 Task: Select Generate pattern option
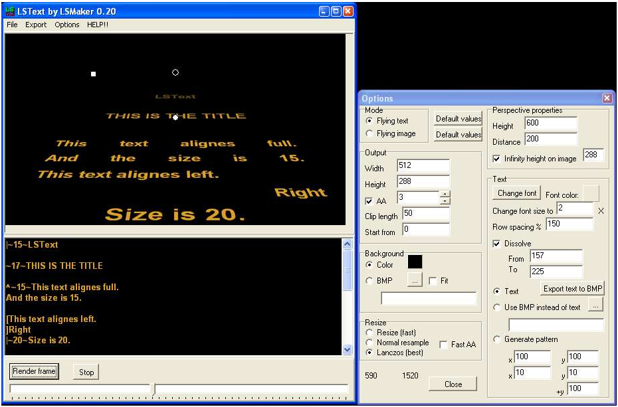click(496, 339)
